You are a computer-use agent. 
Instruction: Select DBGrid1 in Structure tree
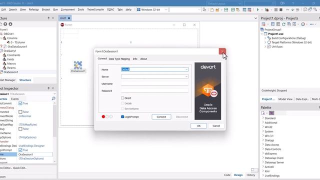(x=8, y=34)
